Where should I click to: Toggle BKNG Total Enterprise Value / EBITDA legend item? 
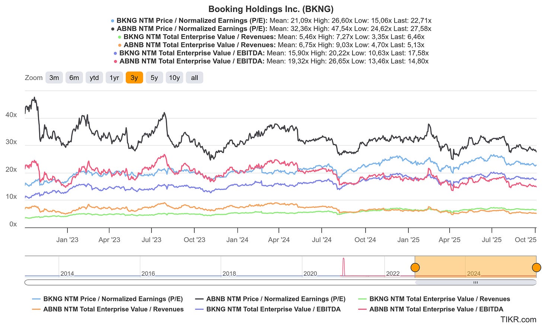(x=268, y=309)
